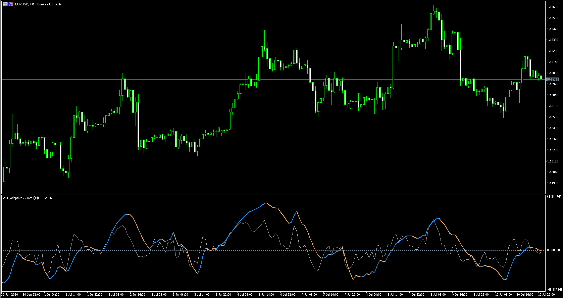Image resolution: width=563 pixels, height=298 pixels.
Task: Click the current price label 1.12965
Action: click(x=552, y=80)
